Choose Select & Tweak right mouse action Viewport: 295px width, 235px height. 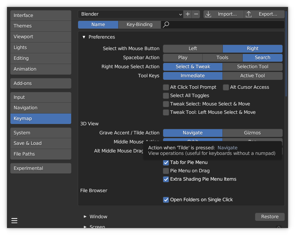click(193, 66)
